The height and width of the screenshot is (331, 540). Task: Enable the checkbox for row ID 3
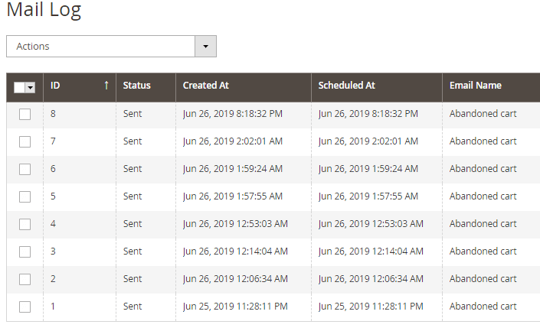(x=25, y=251)
